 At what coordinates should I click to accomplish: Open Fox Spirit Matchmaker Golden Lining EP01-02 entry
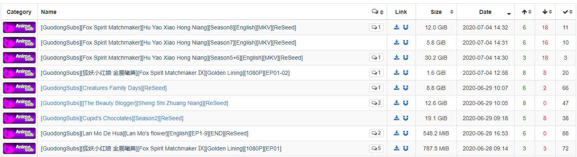coord(164,73)
